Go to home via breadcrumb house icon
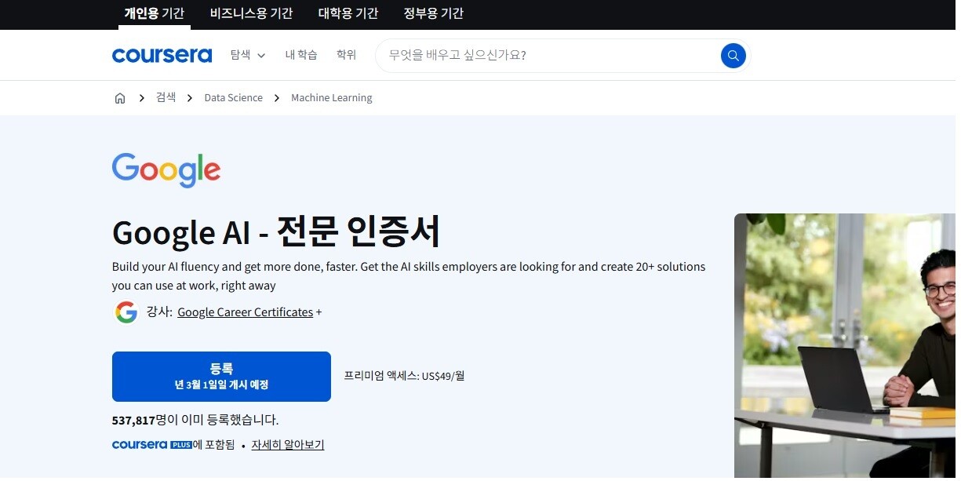This screenshot has height=481, width=961. pyautogui.click(x=120, y=98)
